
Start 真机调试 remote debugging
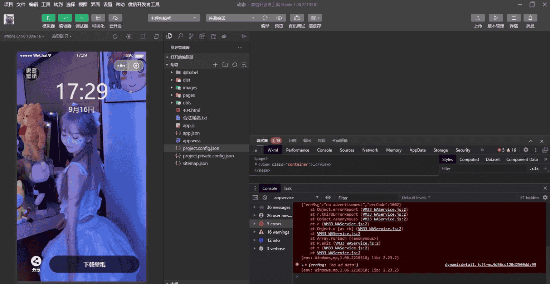point(297,18)
